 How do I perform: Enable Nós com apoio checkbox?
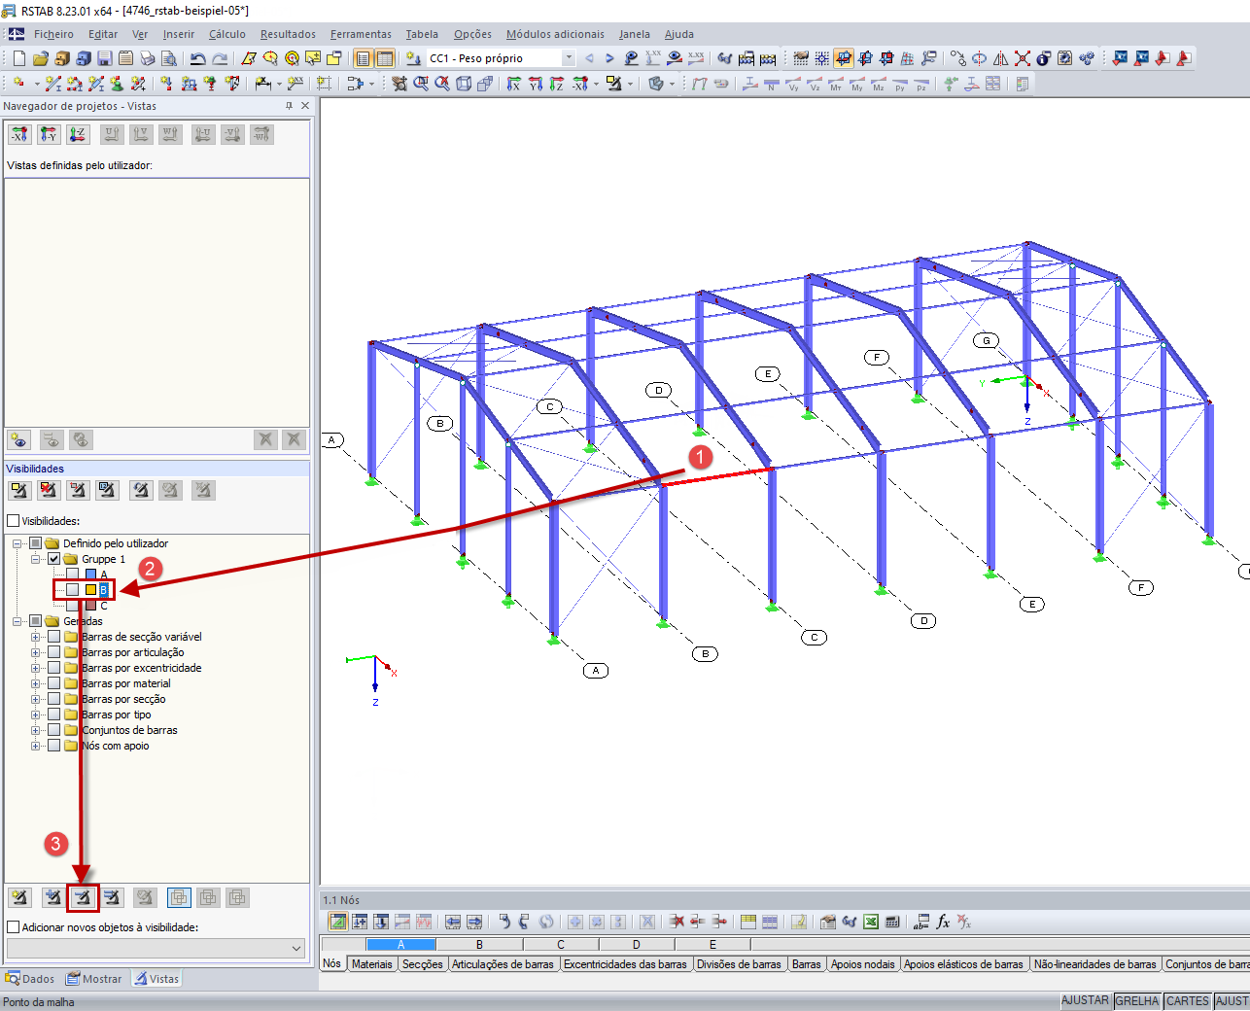(54, 746)
